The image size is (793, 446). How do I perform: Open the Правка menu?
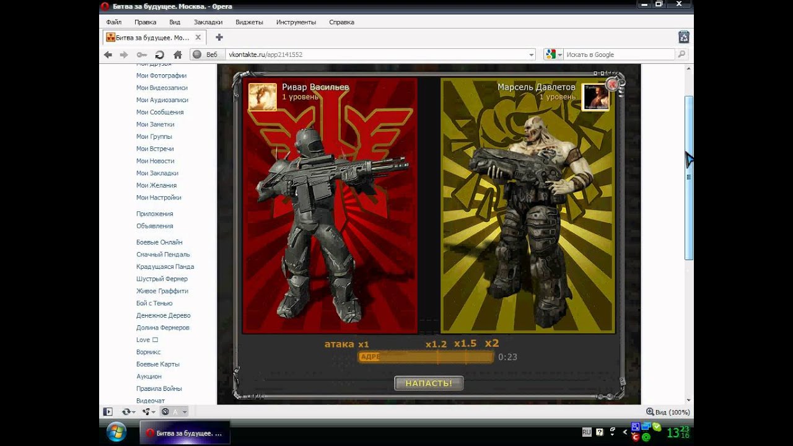click(x=145, y=22)
